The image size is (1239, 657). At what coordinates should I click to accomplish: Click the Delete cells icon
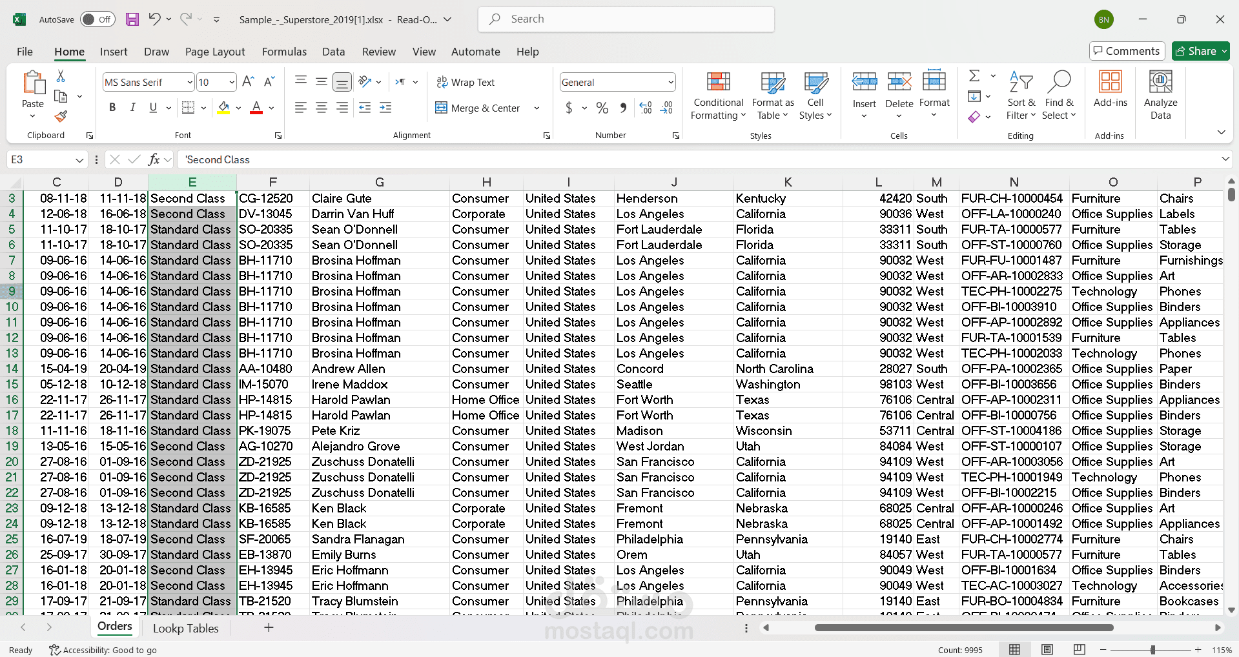(x=899, y=82)
